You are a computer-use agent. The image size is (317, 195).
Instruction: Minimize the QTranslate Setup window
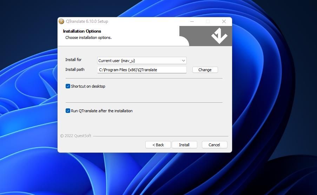[192, 21]
